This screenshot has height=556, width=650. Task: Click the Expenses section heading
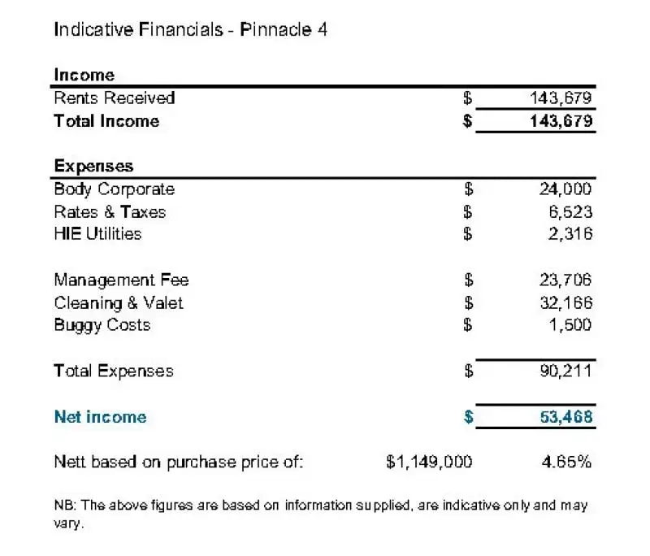tap(93, 166)
